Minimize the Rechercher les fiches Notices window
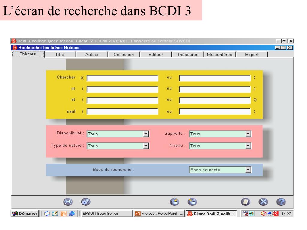The image size is (307, 230). tap(277, 48)
